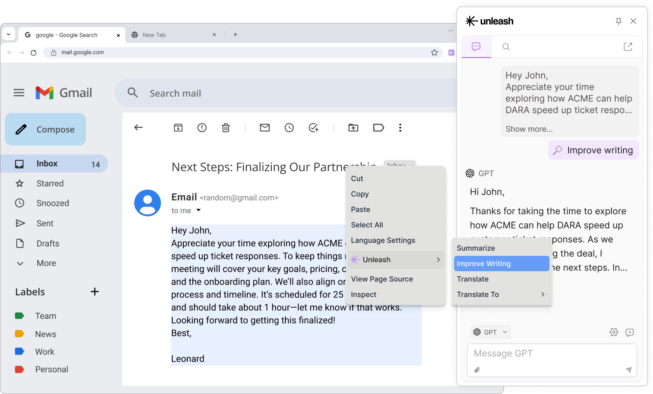The width and height of the screenshot is (653, 394).
Task: Select Improve Writing in the Unleash submenu
Action: 501,264
